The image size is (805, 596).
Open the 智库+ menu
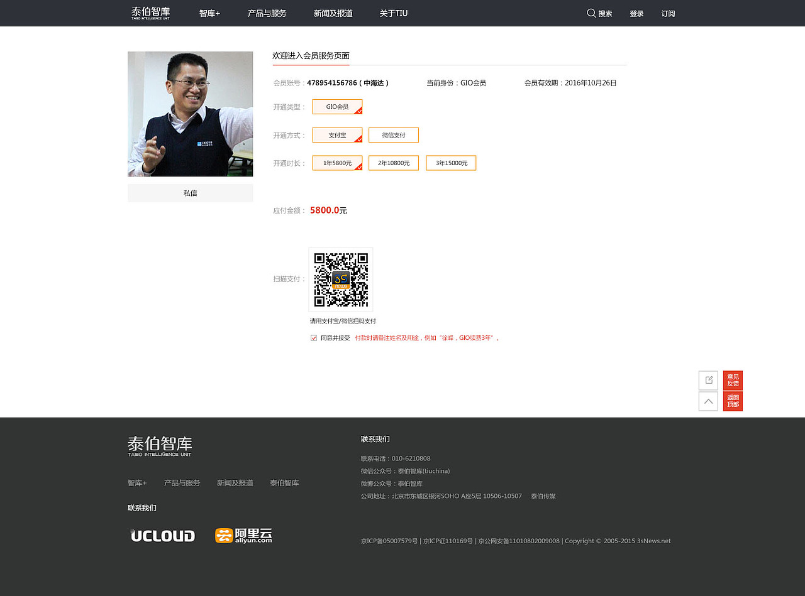[209, 13]
